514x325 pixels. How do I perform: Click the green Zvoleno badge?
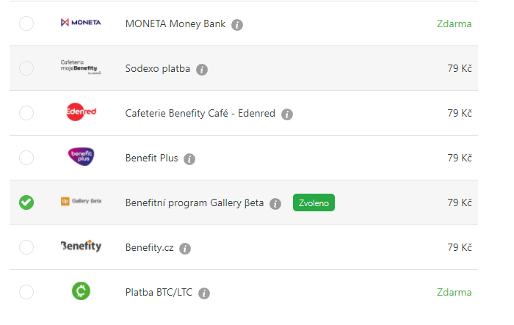pyautogui.click(x=314, y=203)
